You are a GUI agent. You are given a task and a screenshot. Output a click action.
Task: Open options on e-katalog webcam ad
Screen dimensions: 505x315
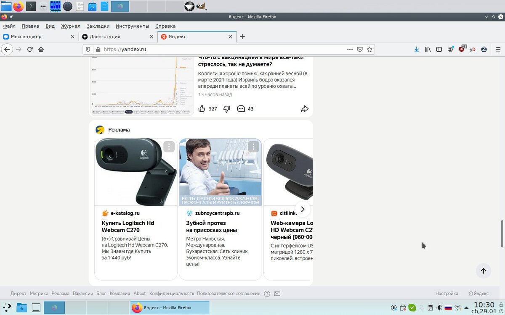(x=169, y=147)
